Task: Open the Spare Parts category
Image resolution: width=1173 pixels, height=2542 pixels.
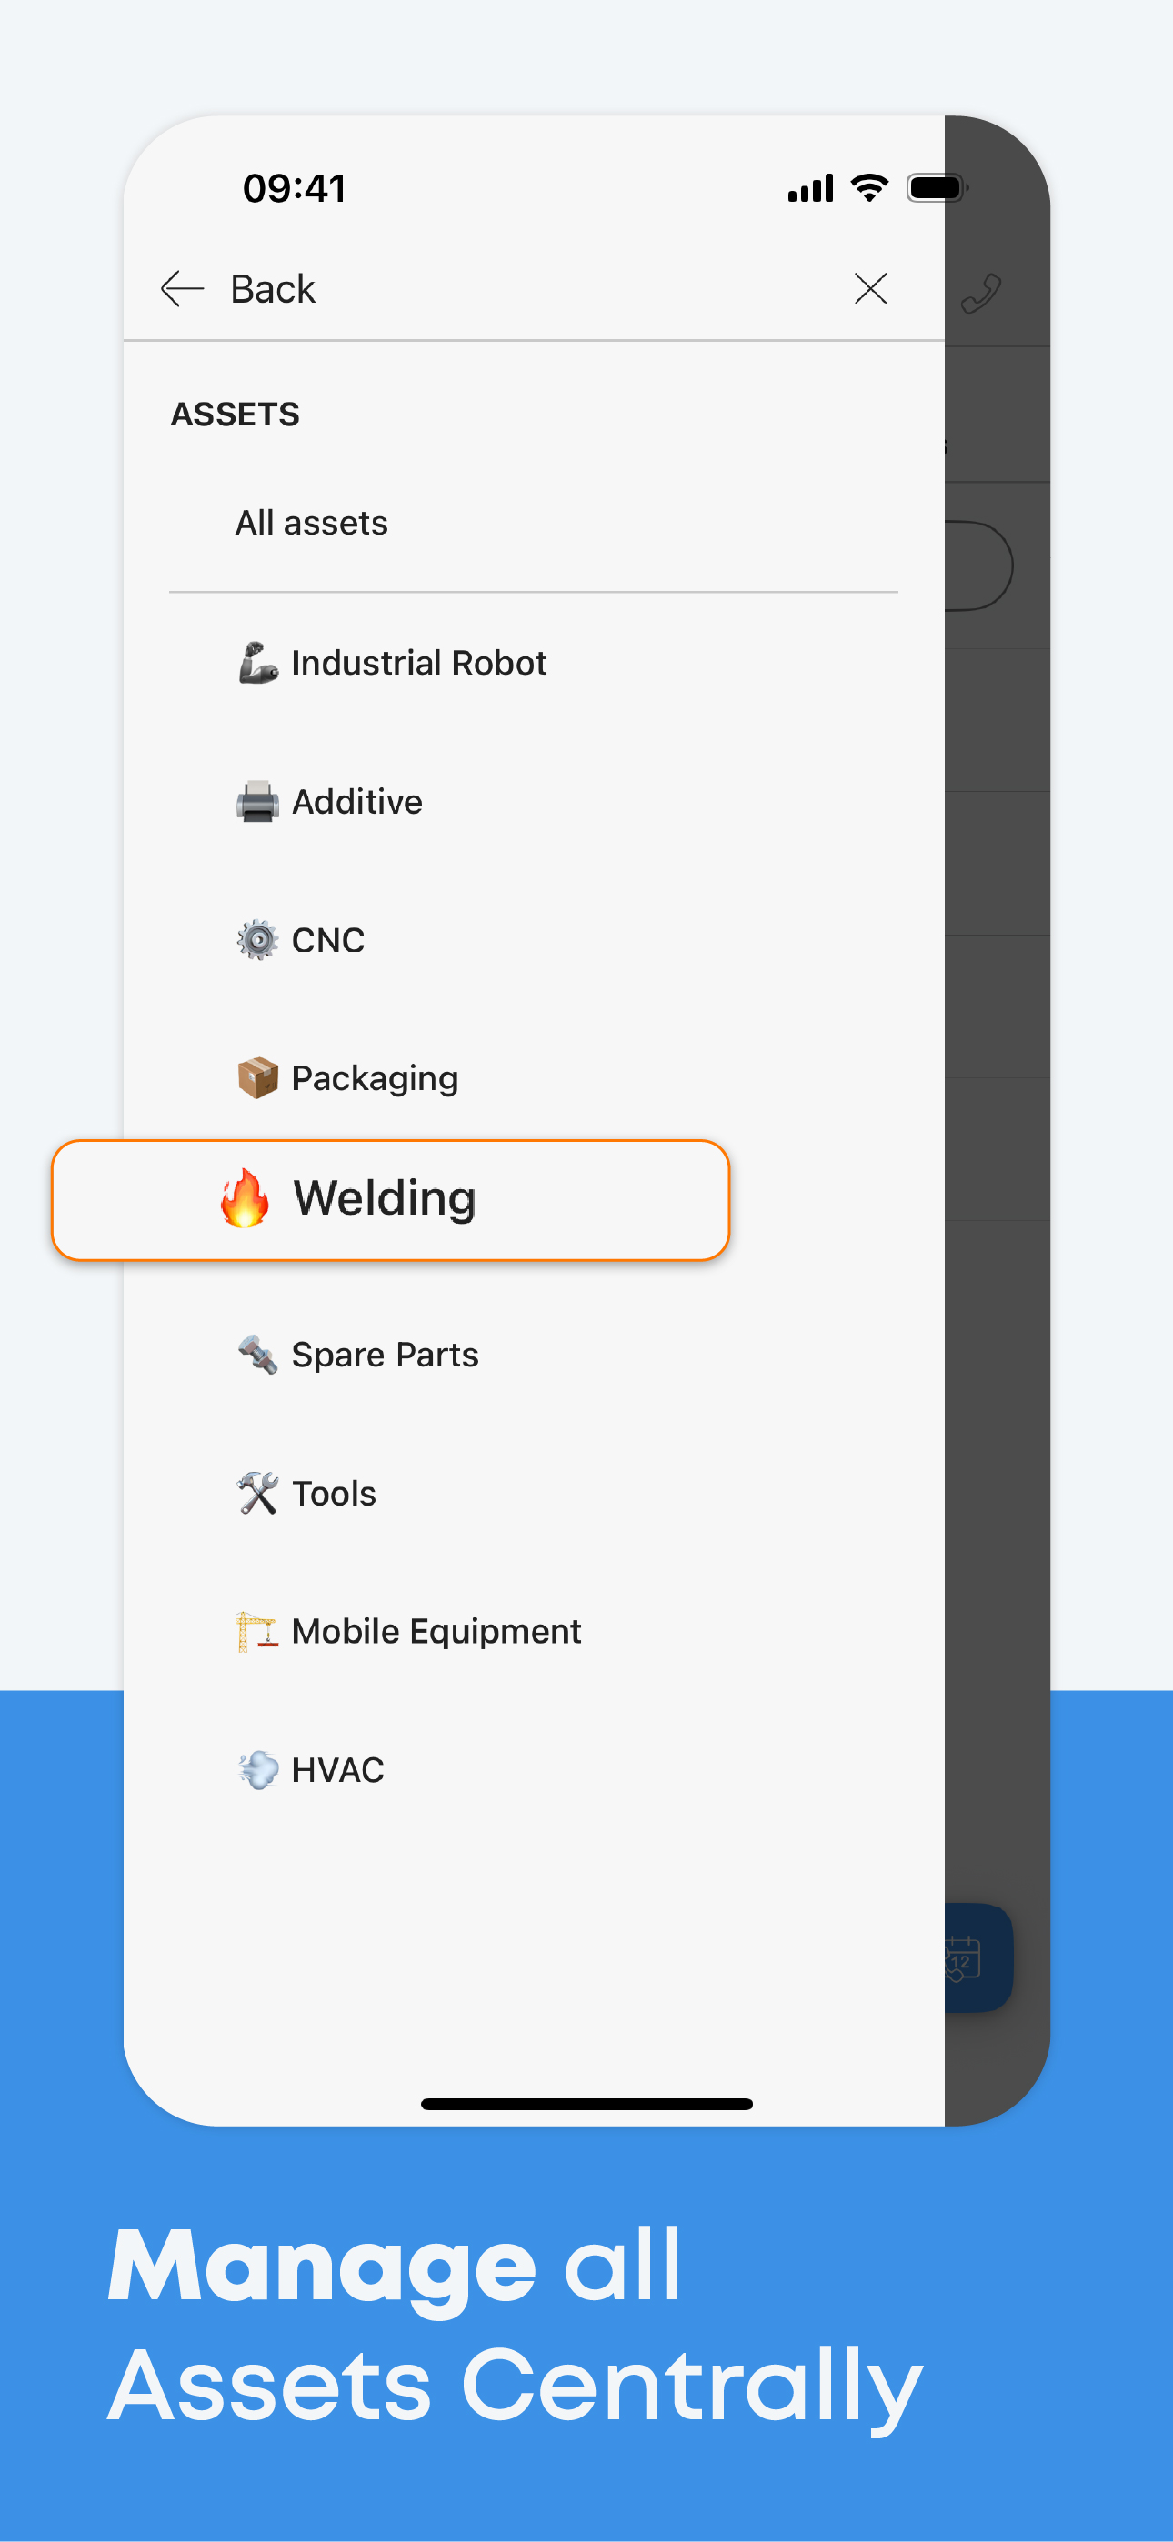Action: [x=534, y=1355]
